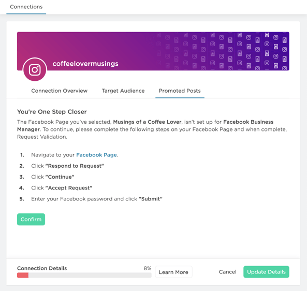Select the coffeelovermusings account name
This screenshot has width=307, height=291.
(85, 64)
